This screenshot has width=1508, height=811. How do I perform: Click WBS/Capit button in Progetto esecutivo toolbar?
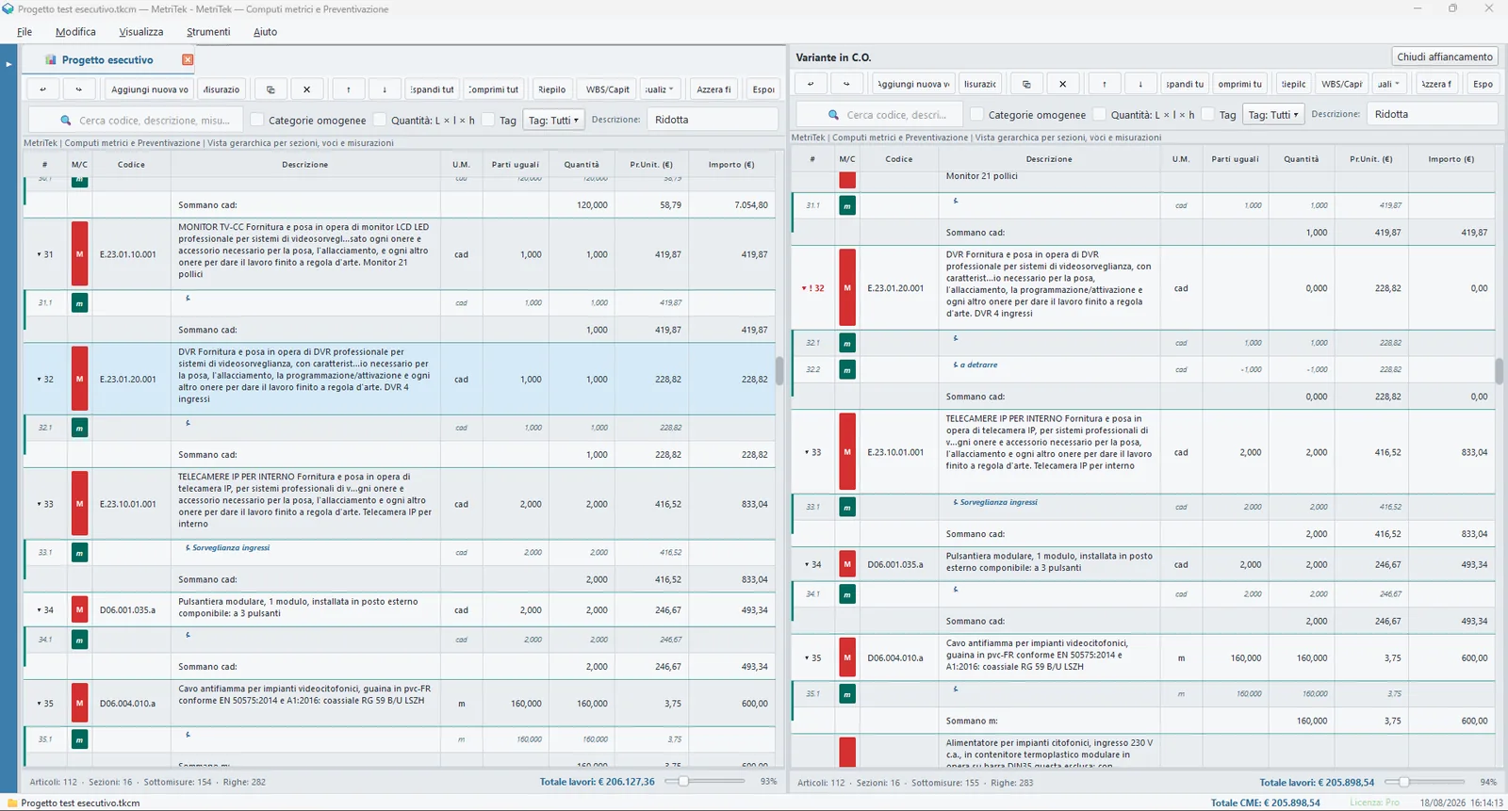(x=608, y=89)
